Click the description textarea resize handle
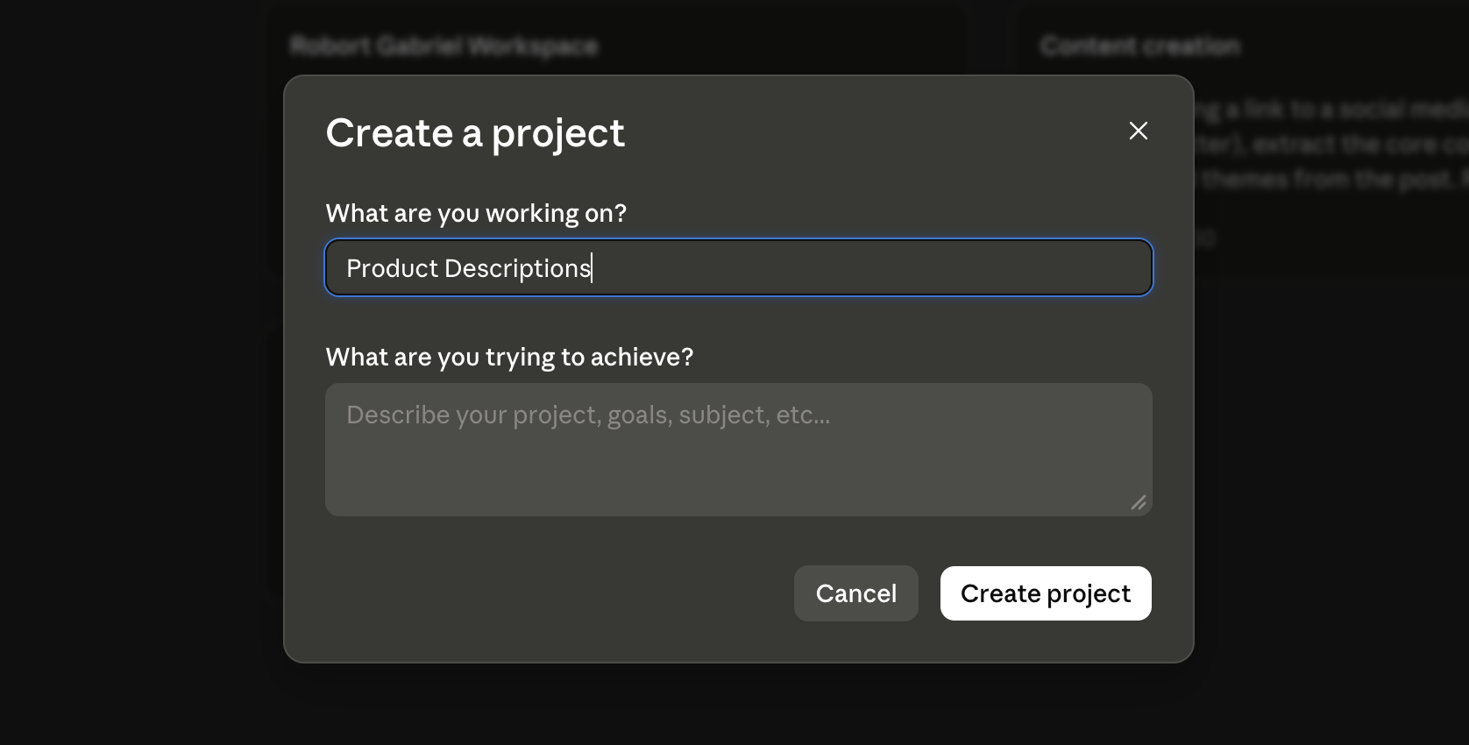This screenshot has width=1469, height=745. click(1139, 502)
